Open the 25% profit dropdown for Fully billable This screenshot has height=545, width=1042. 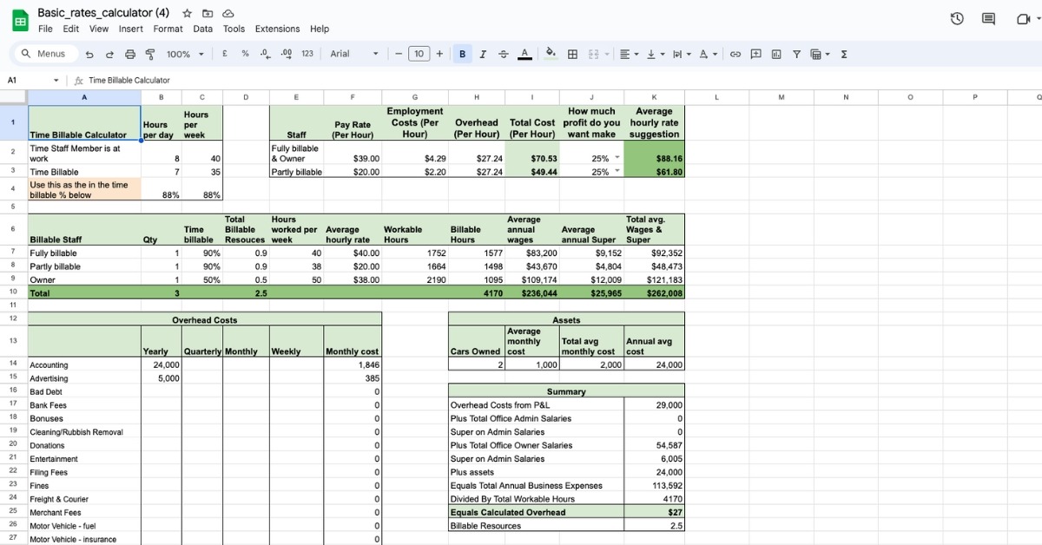coord(618,159)
